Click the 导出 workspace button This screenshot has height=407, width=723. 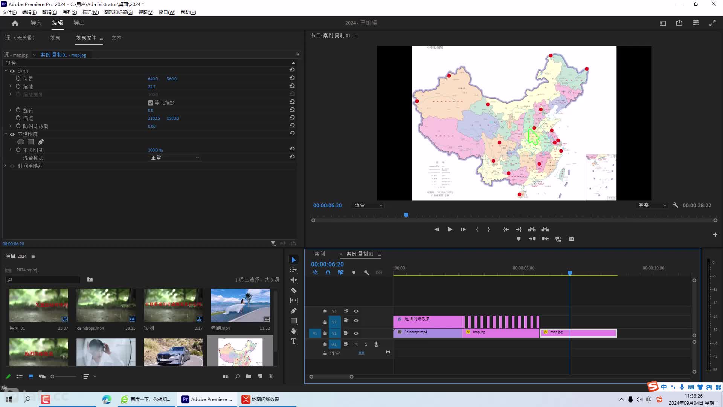point(79,23)
